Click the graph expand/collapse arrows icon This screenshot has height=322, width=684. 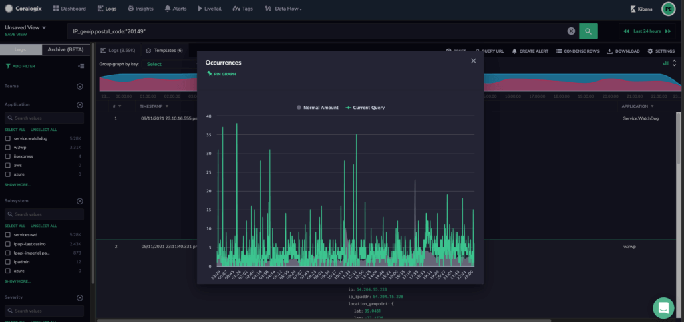[674, 63]
